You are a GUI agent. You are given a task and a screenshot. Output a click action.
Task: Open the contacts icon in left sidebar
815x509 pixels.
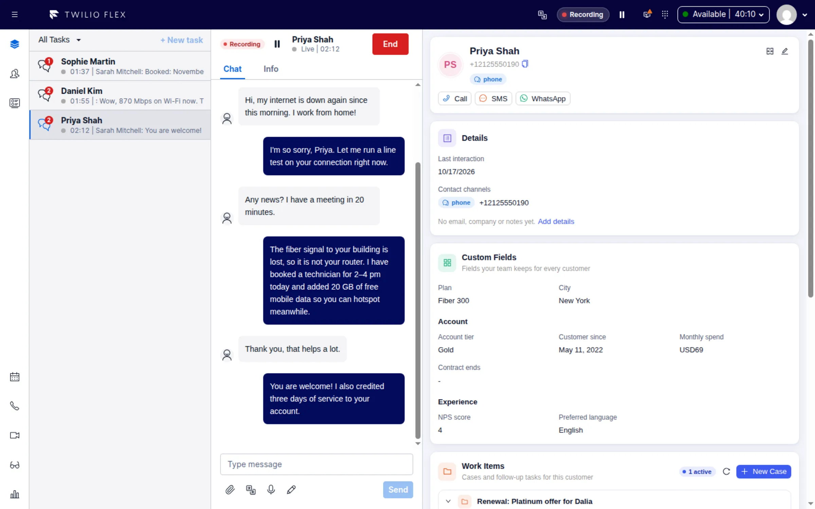15,74
